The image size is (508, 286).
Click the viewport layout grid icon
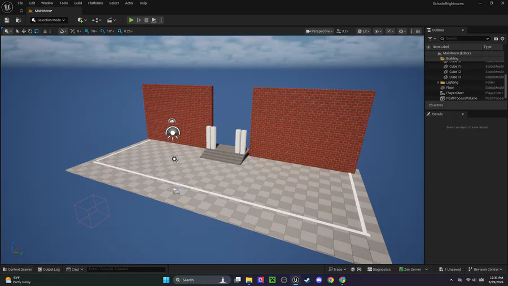click(x=418, y=31)
